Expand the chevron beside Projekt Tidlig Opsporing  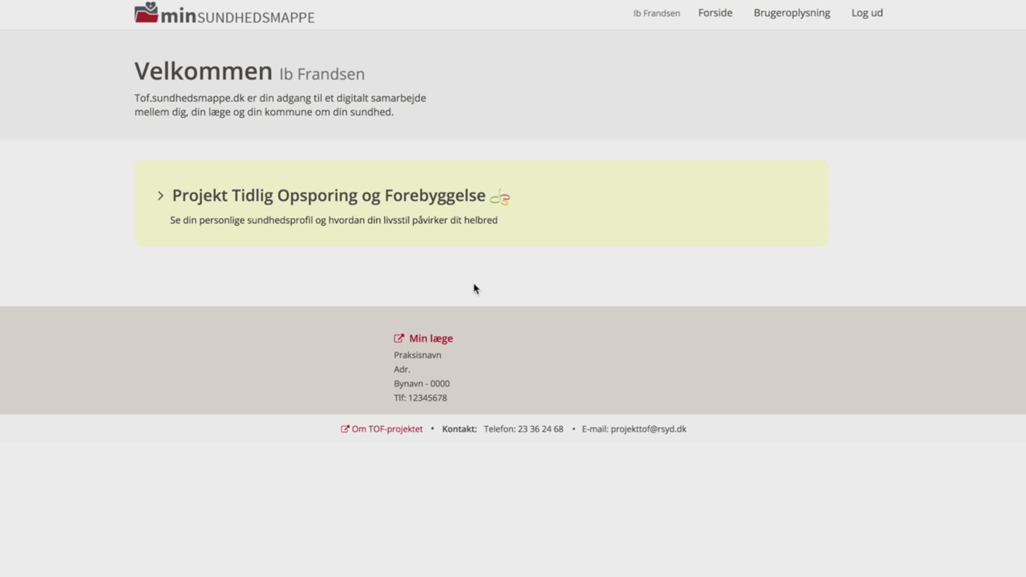tap(160, 196)
